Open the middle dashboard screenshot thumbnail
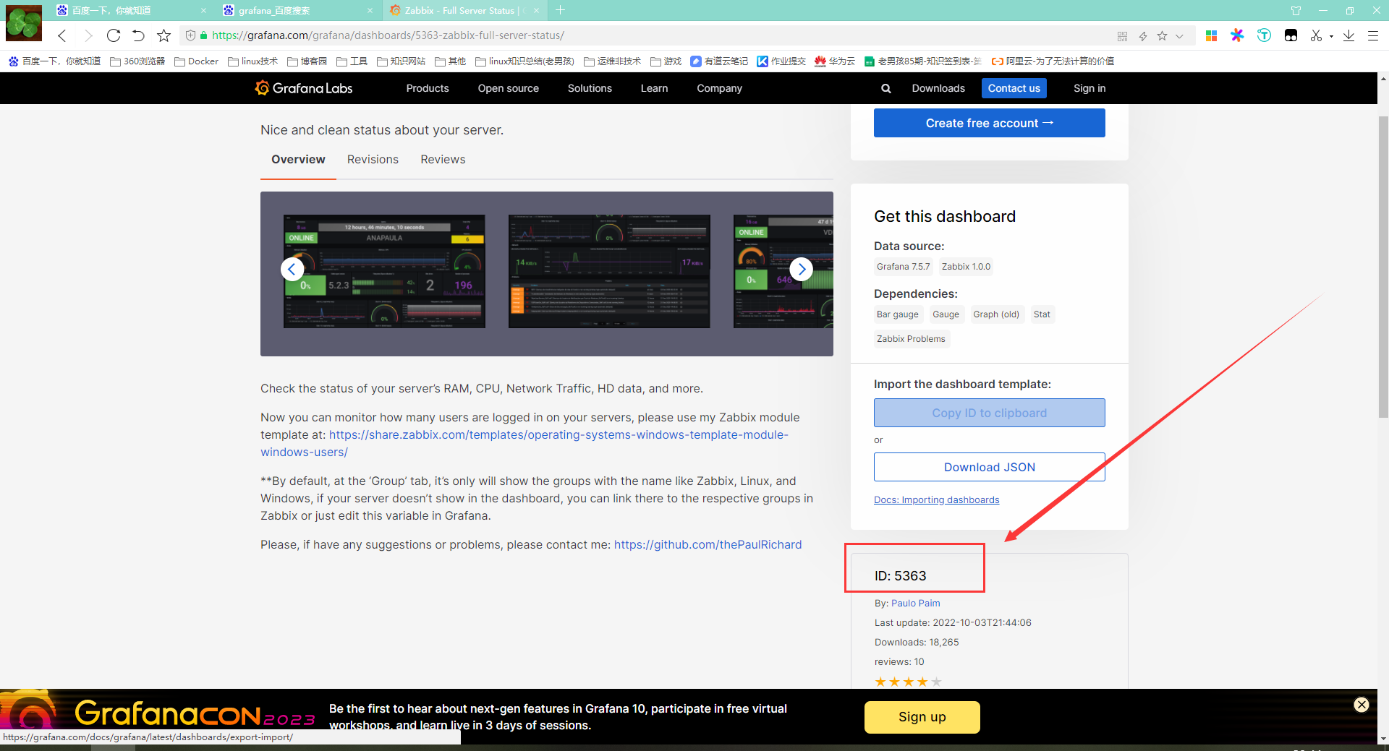1389x751 pixels. click(609, 271)
